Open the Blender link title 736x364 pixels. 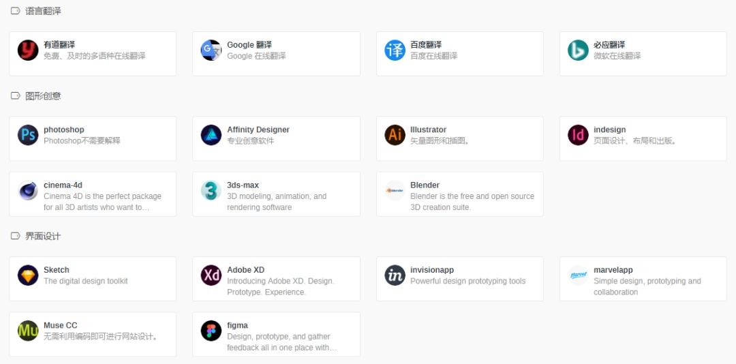tap(425, 185)
